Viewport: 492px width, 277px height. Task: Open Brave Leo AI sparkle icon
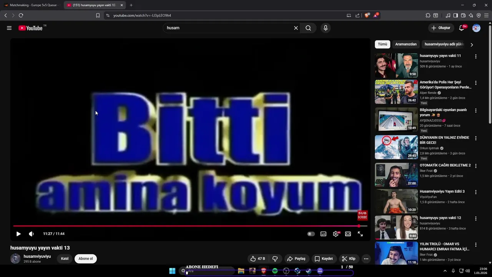click(471, 15)
